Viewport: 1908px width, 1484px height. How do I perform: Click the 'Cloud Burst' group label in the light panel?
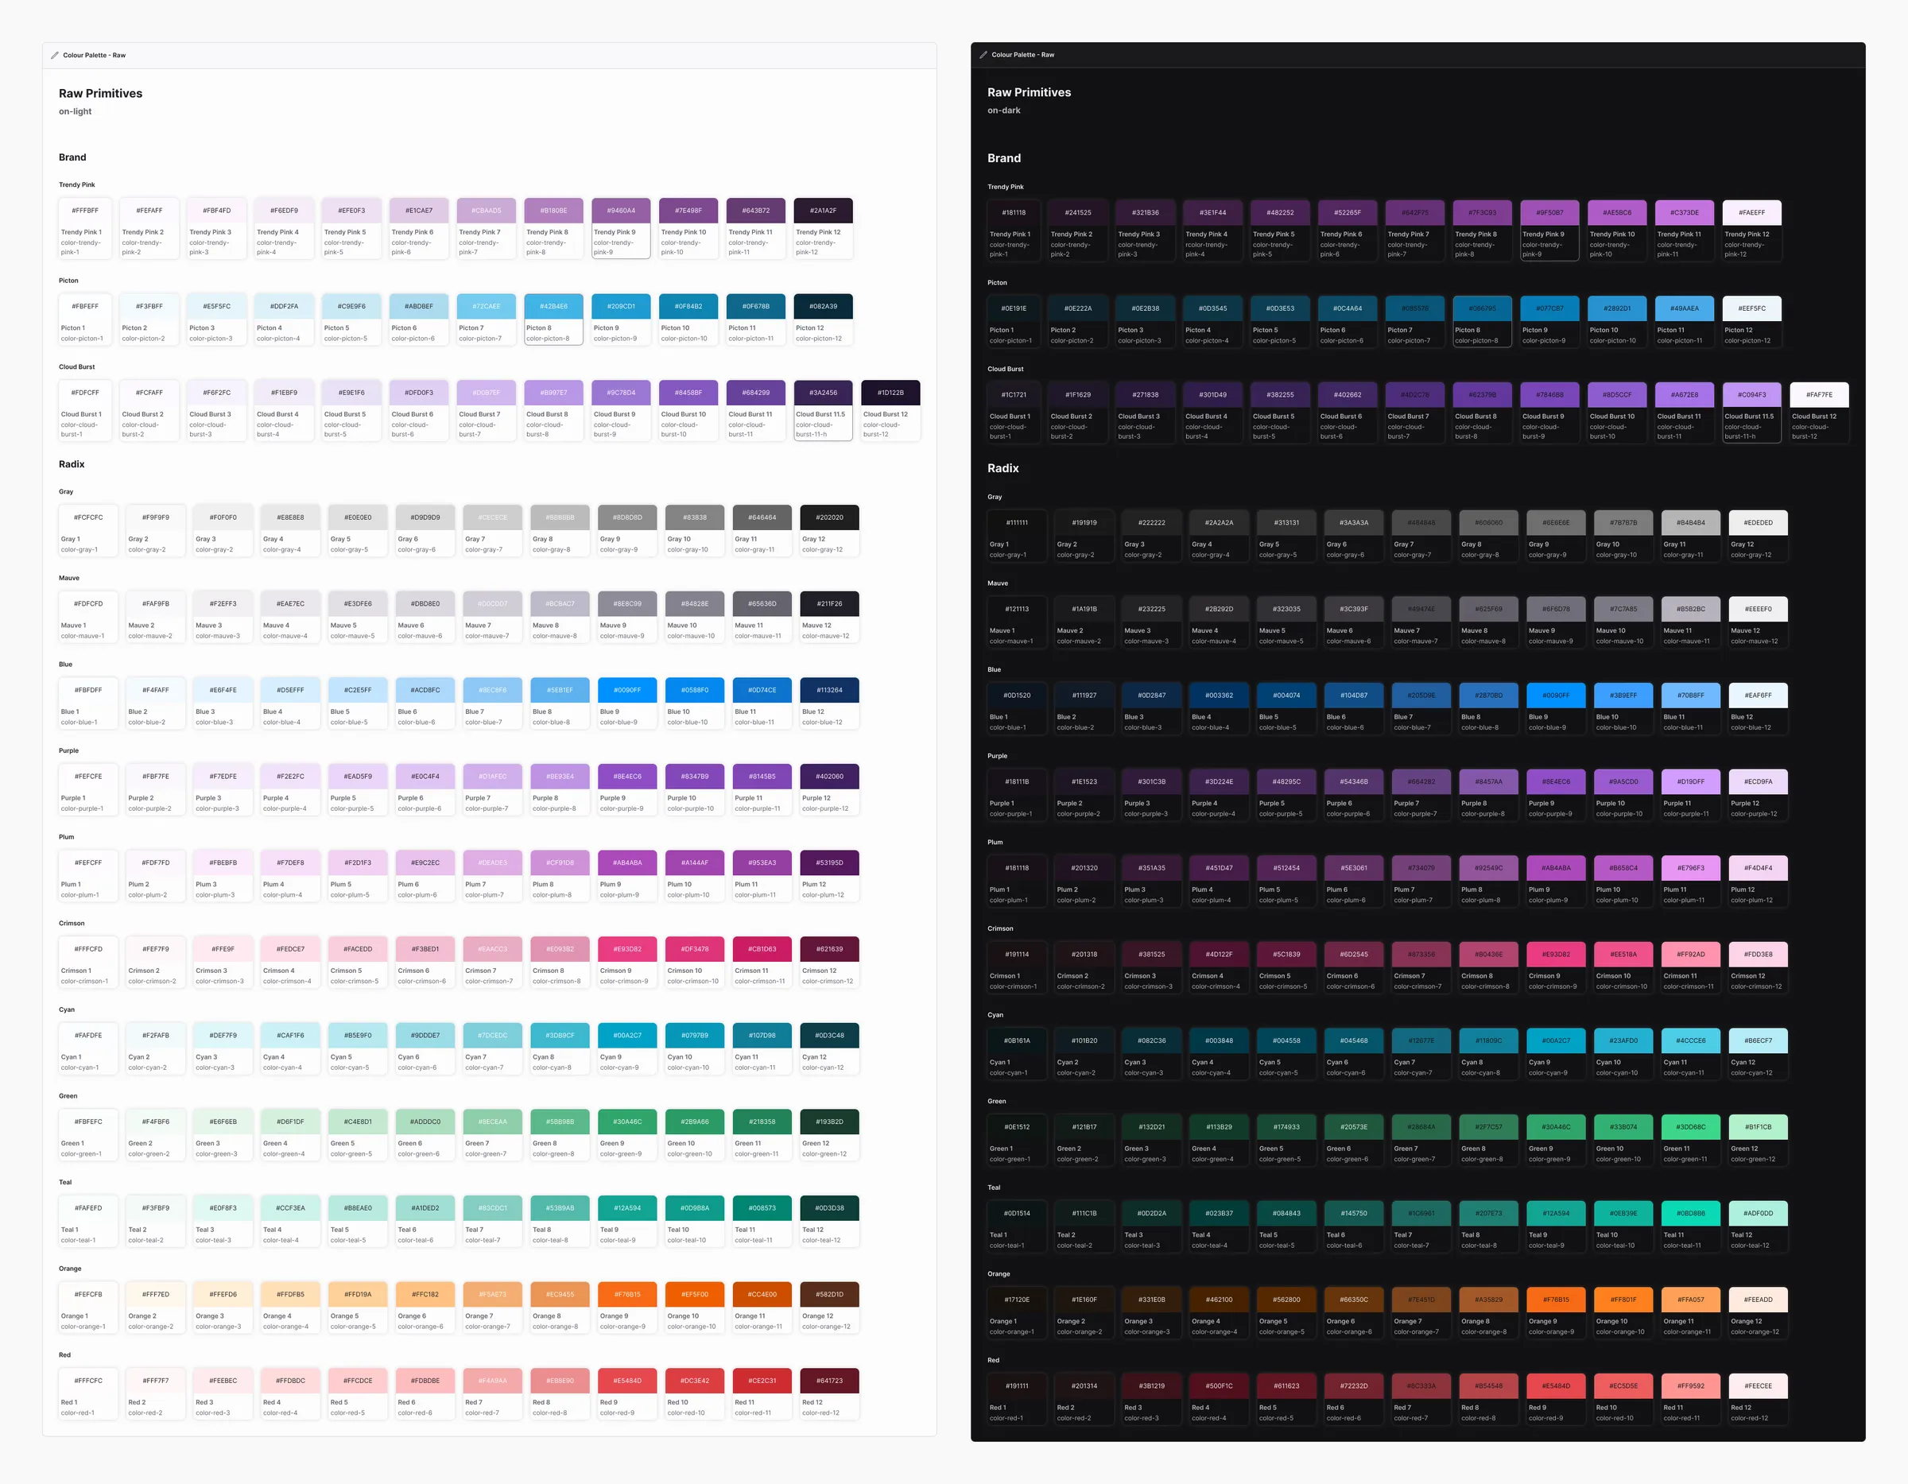coord(77,367)
